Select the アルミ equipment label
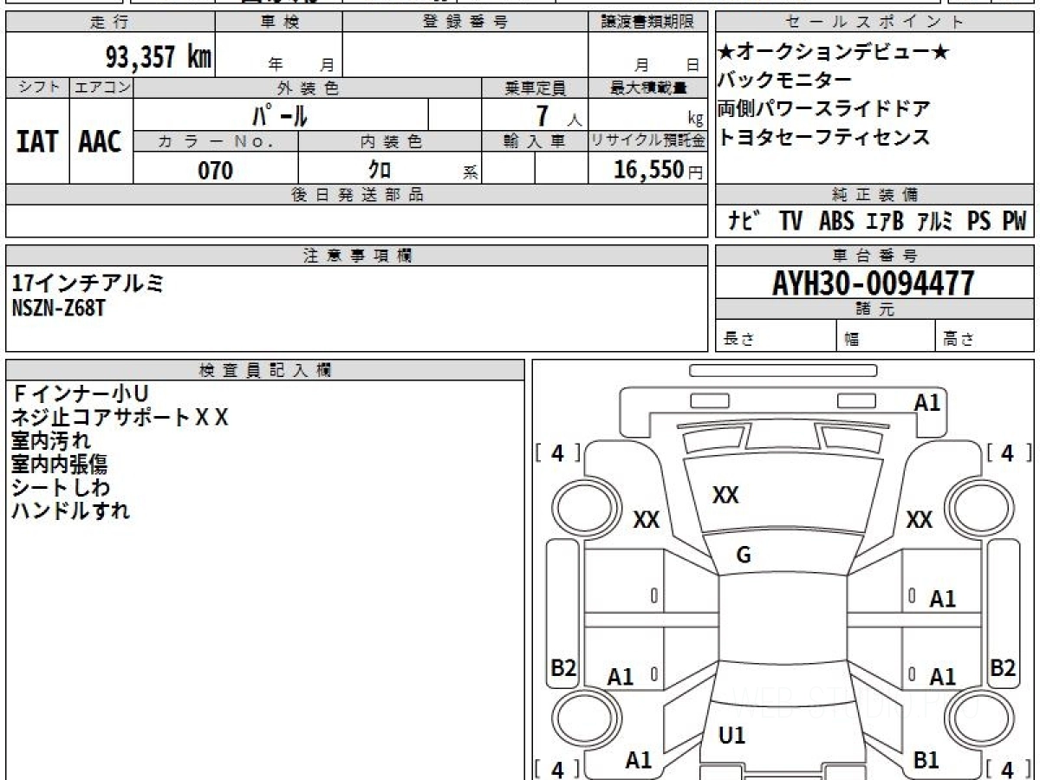1040x780 pixels. click(935, 222)
